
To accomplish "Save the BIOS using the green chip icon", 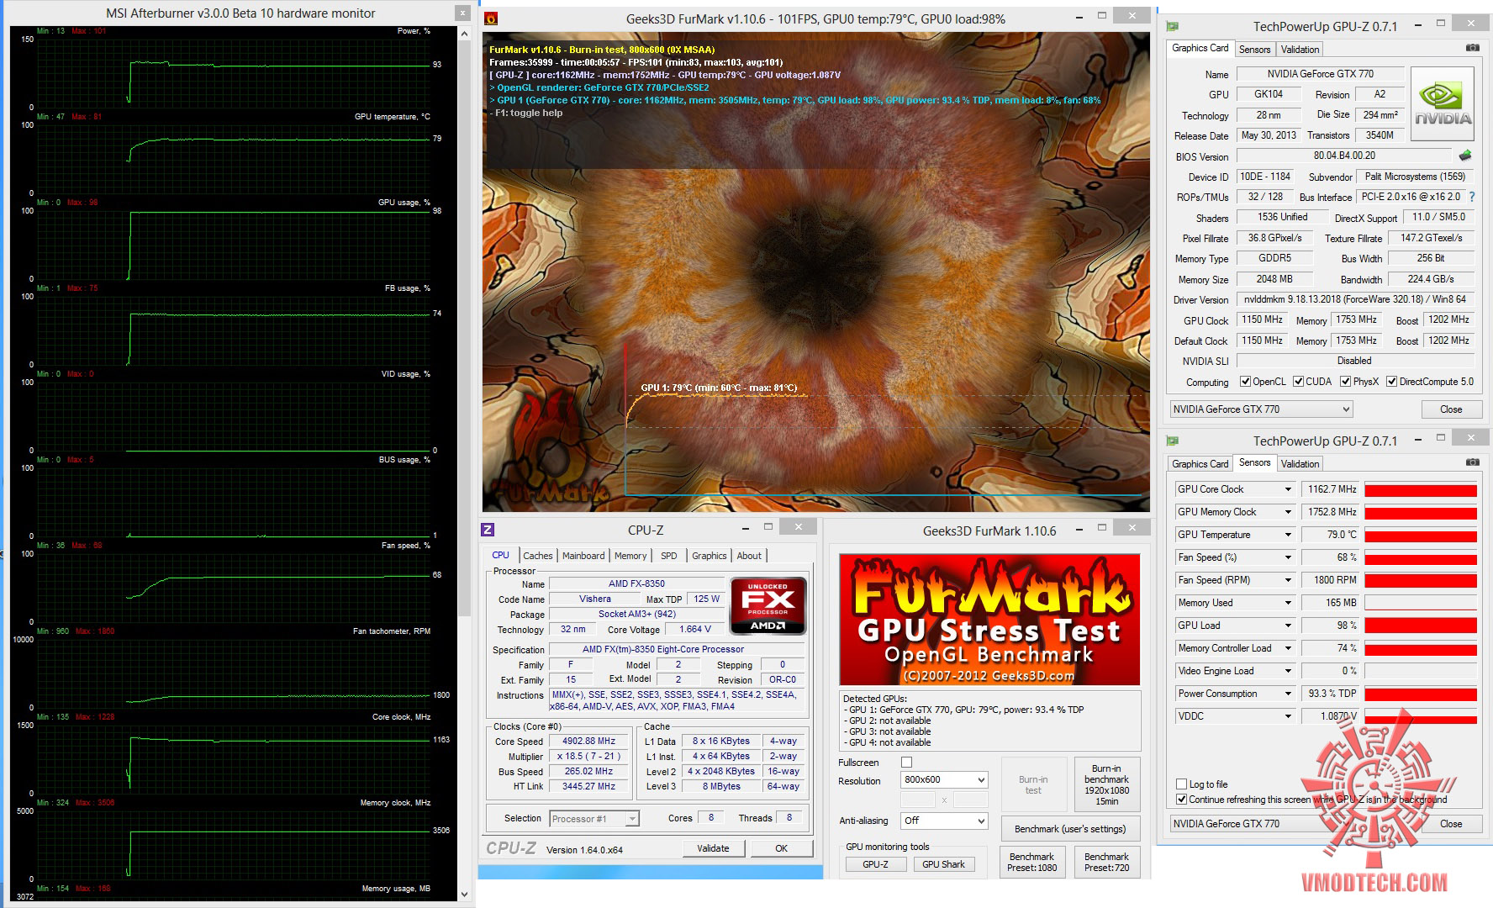I will click(x=1465, y=156).
